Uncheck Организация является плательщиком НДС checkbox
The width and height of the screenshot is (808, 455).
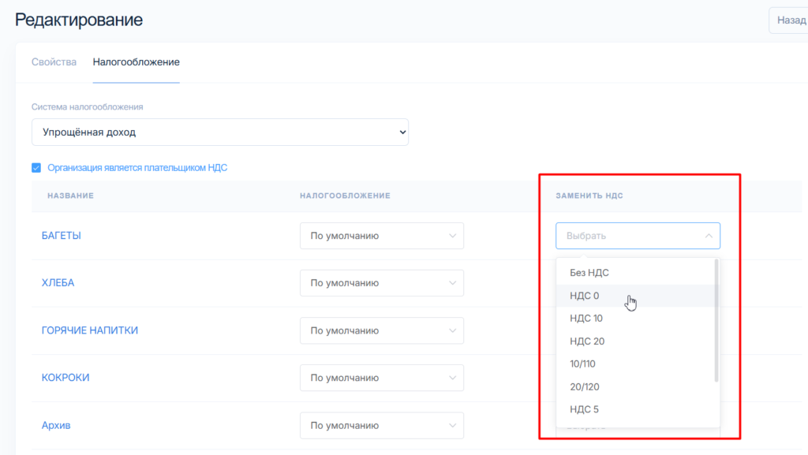[x=36, y=168]
